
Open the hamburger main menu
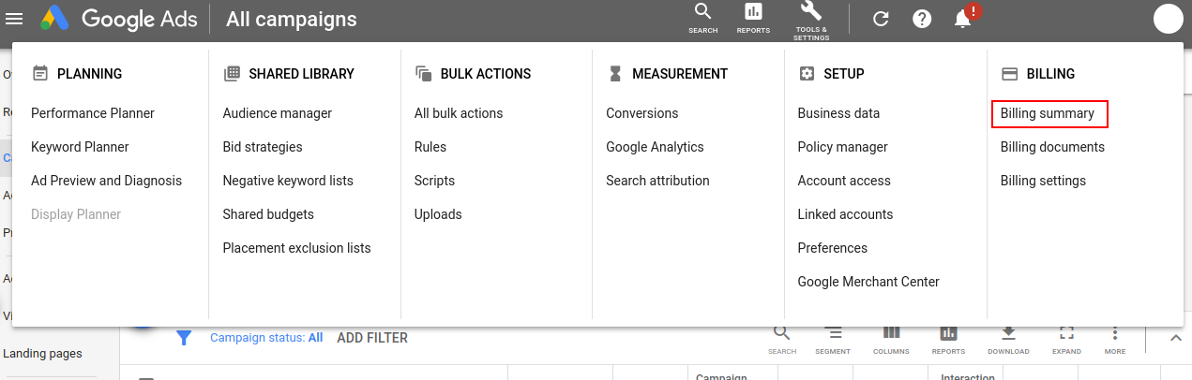pyautogui.click(x=14, y=19)
